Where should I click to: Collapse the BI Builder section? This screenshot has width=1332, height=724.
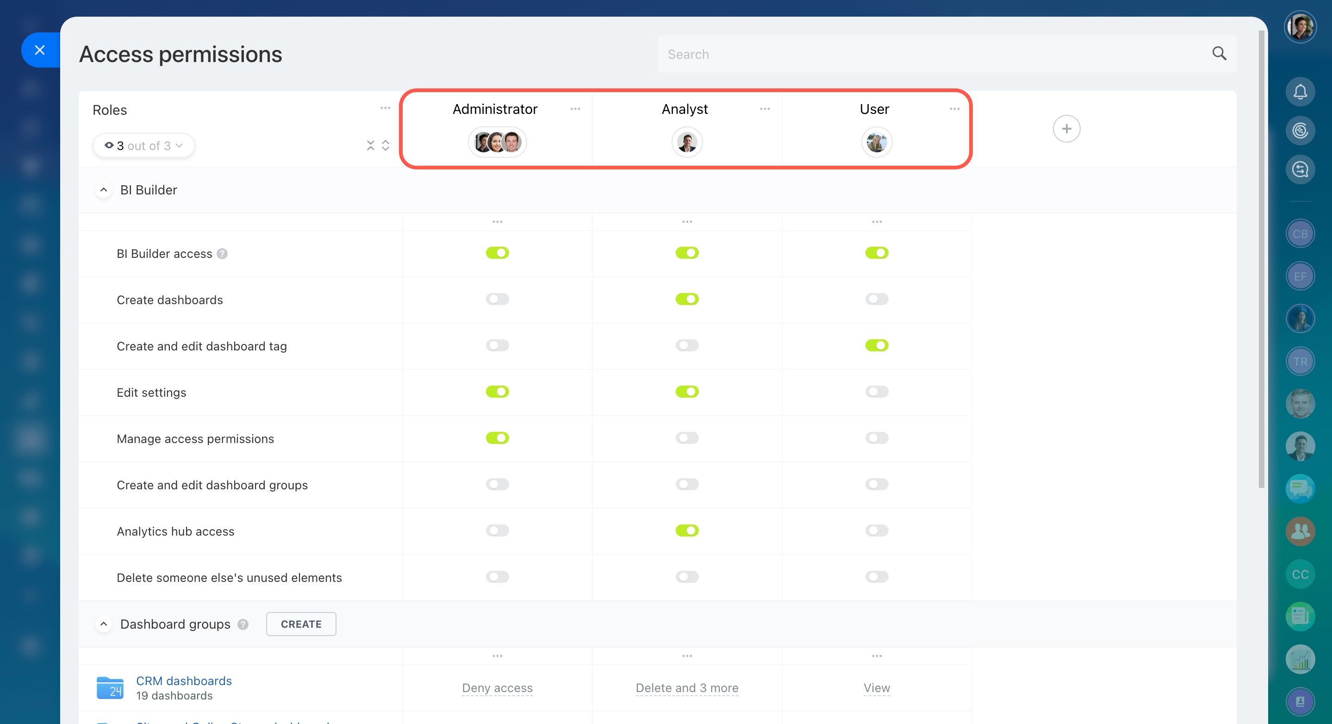[103, 190]
